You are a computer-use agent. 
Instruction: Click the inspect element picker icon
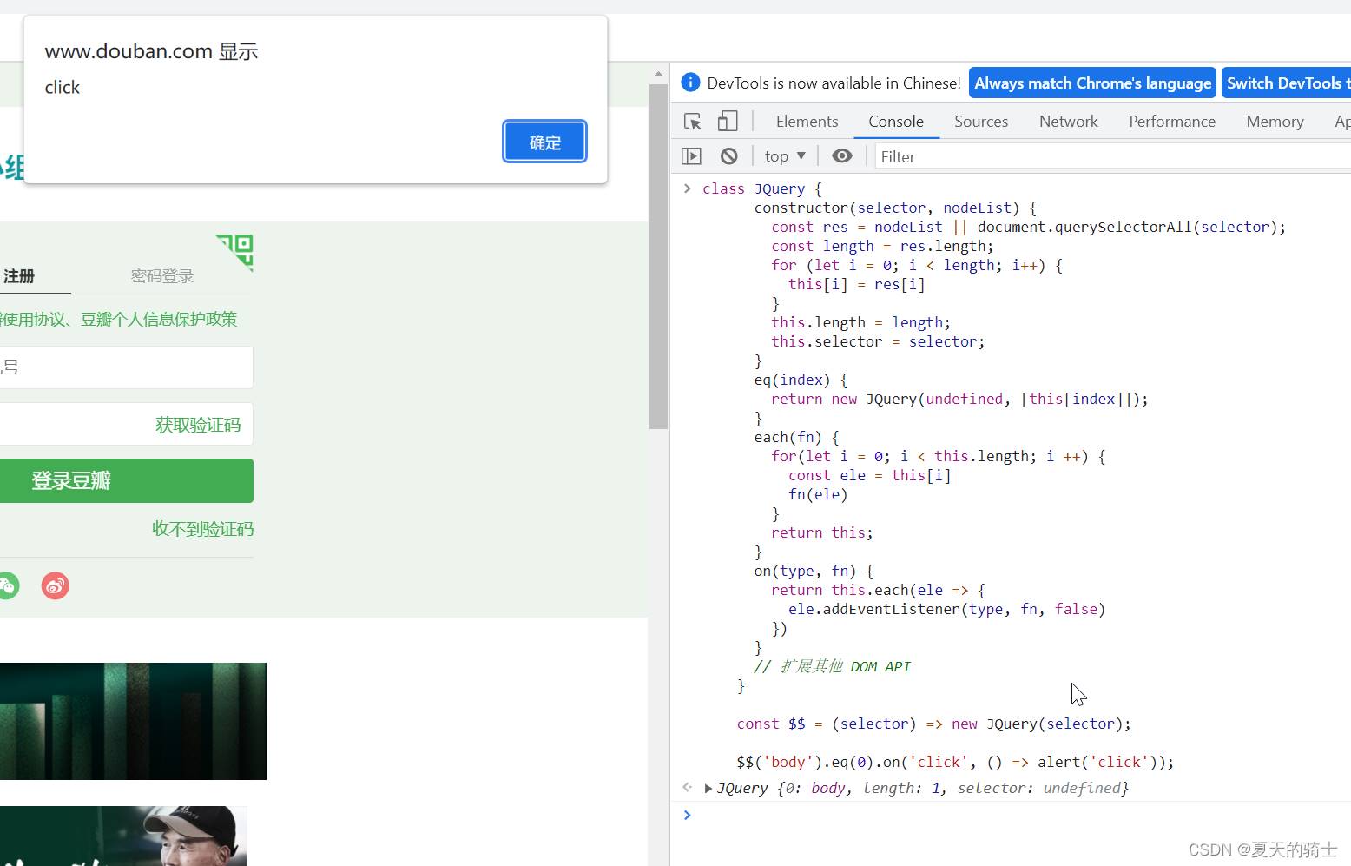click(692, 122)
